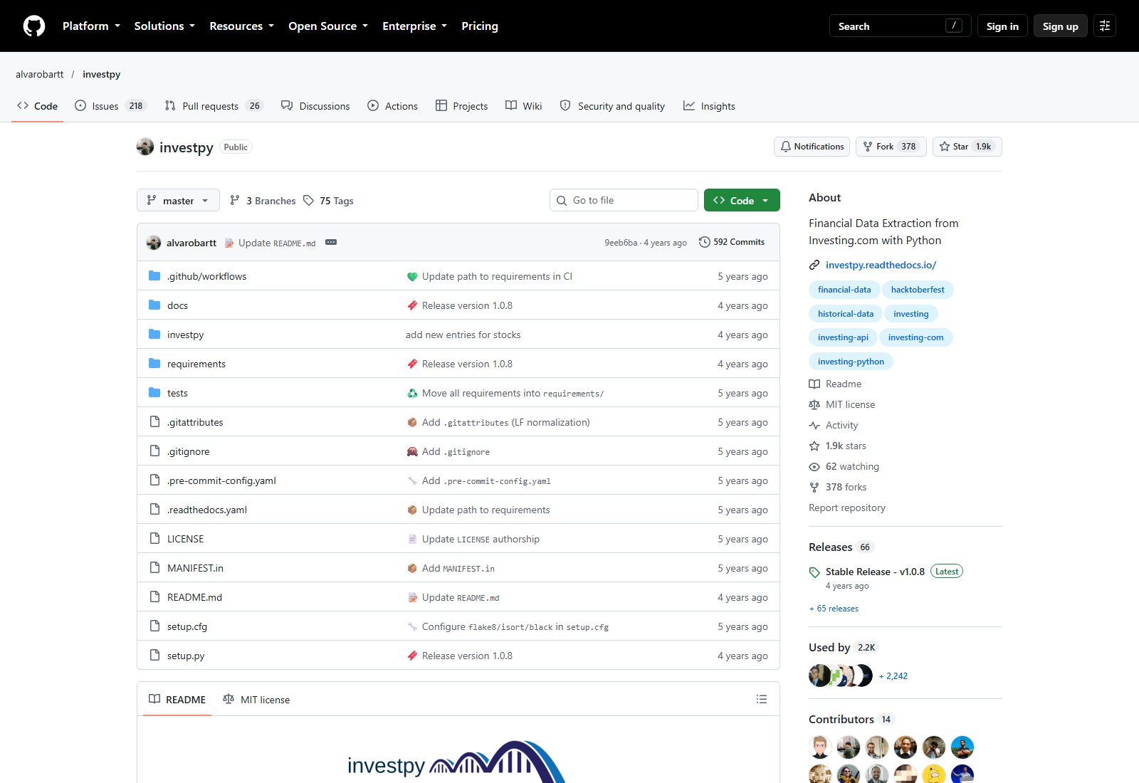
Task: Open the investing-python topic tag
Action: 851,362
